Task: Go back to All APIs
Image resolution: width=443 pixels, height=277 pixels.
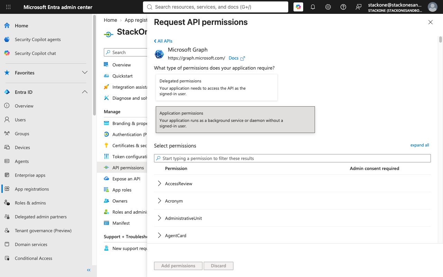Action: coord(163,41)
